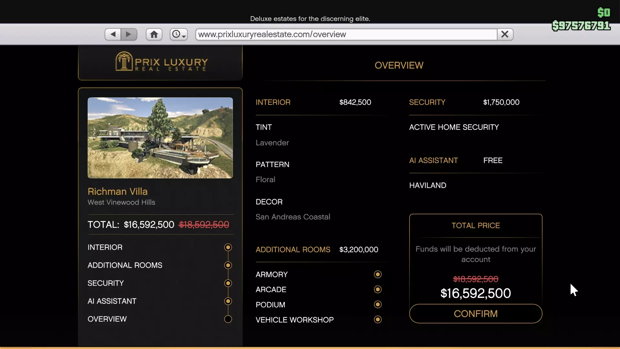
Task: Open the browser history dropdown
Action: (x=179, y=34)
